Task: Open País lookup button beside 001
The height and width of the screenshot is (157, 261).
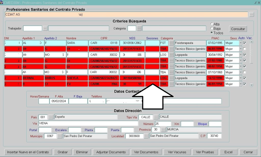Action: 51,117
